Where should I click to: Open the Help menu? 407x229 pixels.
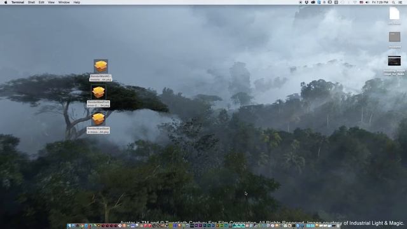coord(76,3)
